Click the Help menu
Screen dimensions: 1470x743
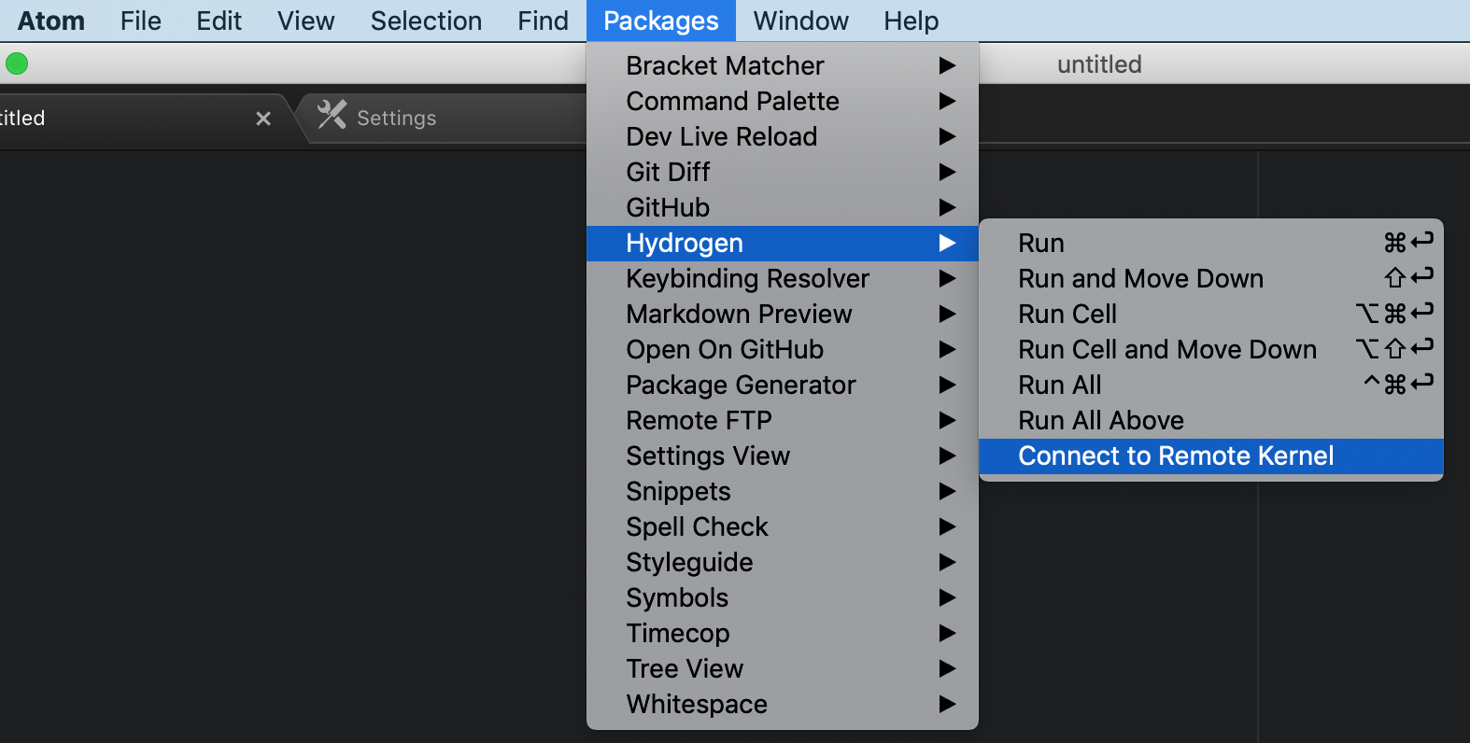[911, 21]
